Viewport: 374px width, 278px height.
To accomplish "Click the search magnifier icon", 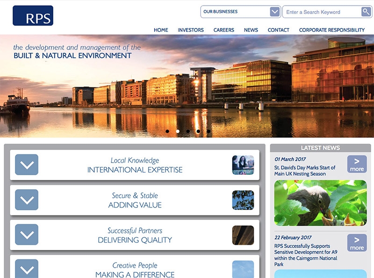I will (x=366, y=12).
